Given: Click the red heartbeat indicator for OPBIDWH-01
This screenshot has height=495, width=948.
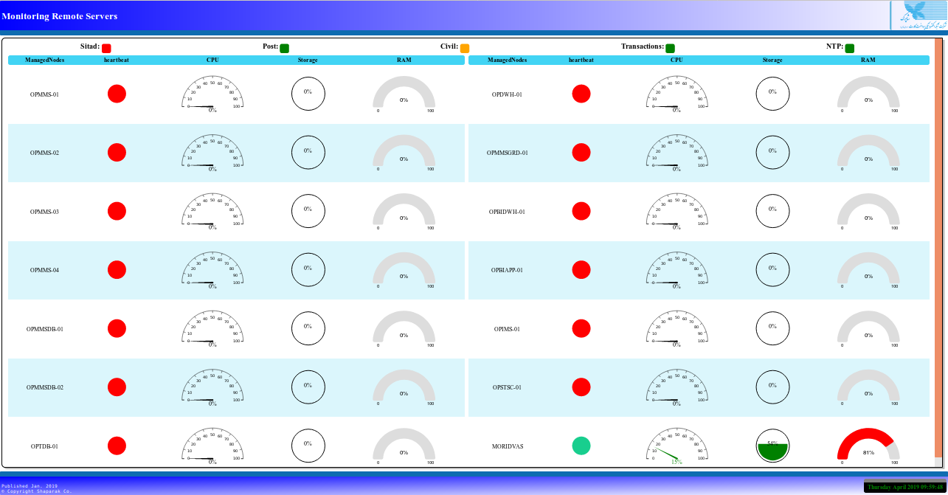Looking at the screenshot, I should click(581, 211).
